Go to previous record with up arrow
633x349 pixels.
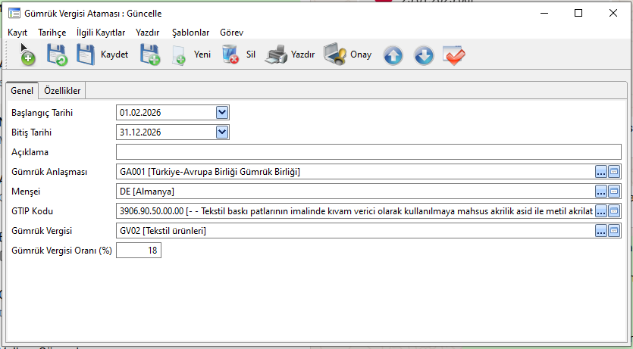[x=393, y=55]
